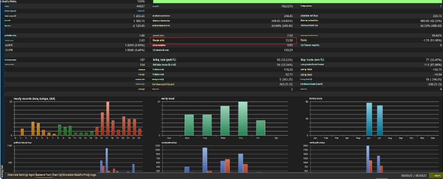
Task: Select the Thu bar in weekly record chart
Action: tap(243, 119)
